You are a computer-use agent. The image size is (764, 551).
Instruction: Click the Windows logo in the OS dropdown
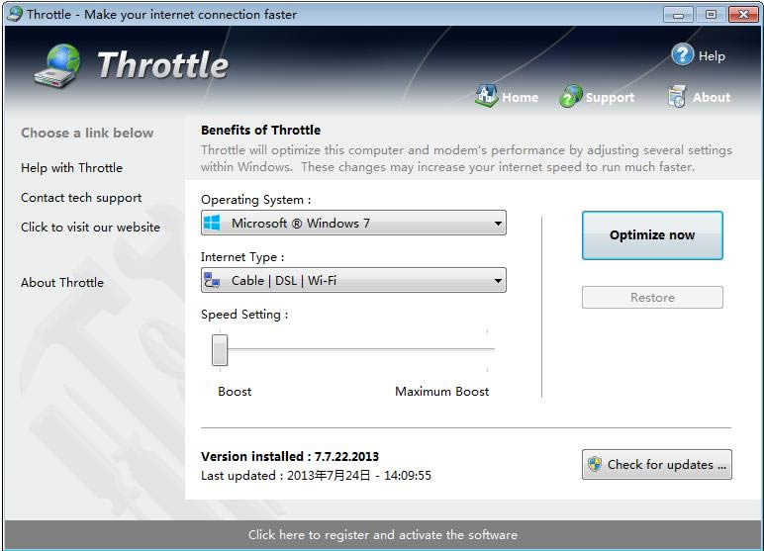point(212,223)
